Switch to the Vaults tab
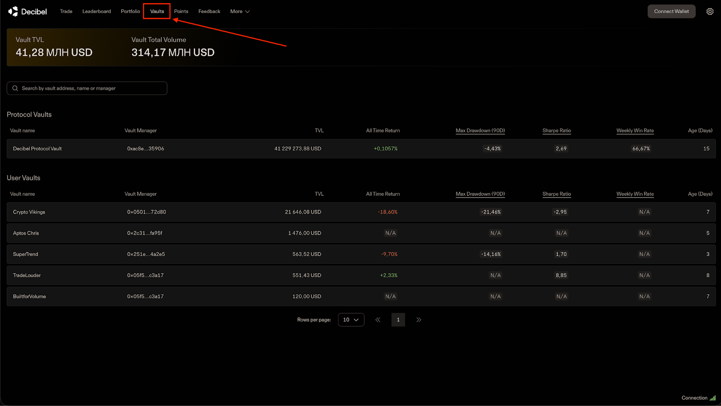Viewport: 721px width, 406px height. click(x=157, y=11)
